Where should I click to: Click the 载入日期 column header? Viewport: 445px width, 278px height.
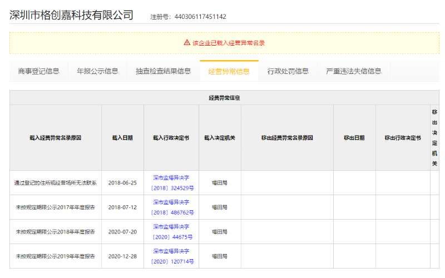click(122, 137)
